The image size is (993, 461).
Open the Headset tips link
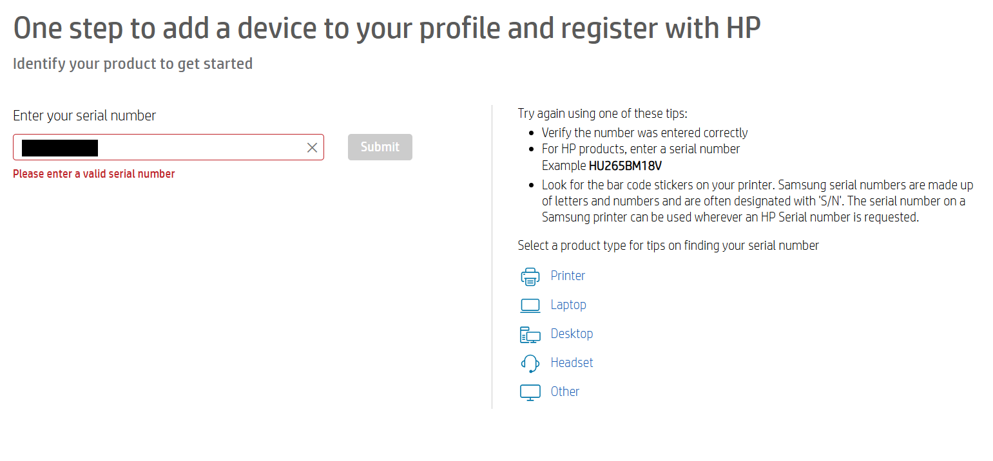572,362
